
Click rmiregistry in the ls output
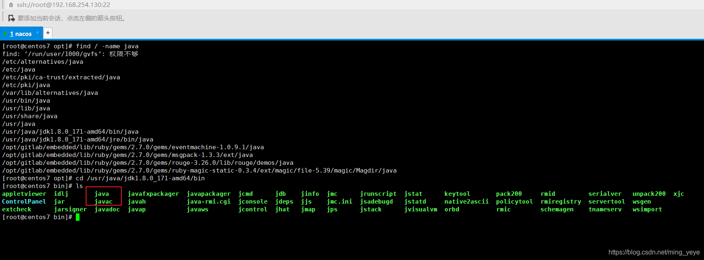tap(561, 202)
